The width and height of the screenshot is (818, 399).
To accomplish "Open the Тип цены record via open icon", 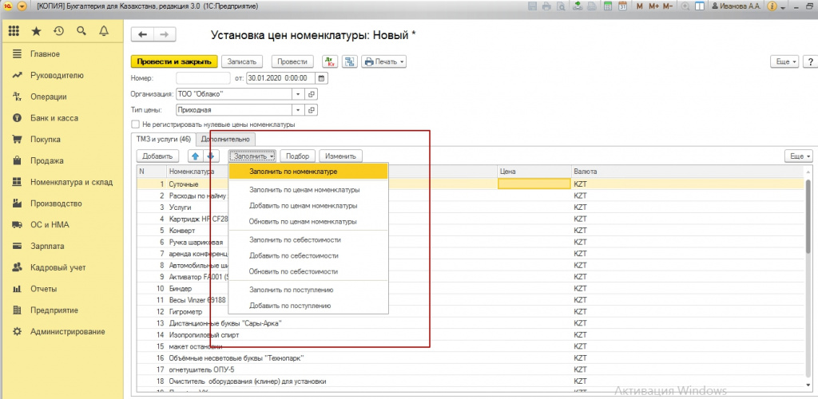I will tap(312, 110).
